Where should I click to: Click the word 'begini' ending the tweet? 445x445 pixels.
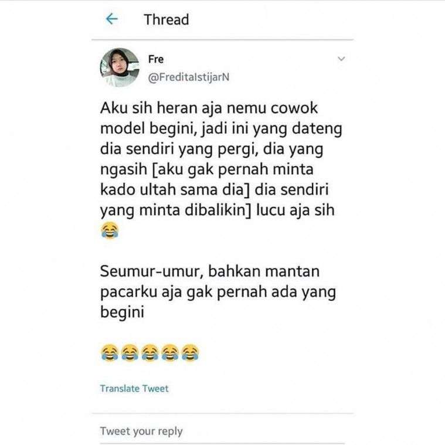click(122, 312)
